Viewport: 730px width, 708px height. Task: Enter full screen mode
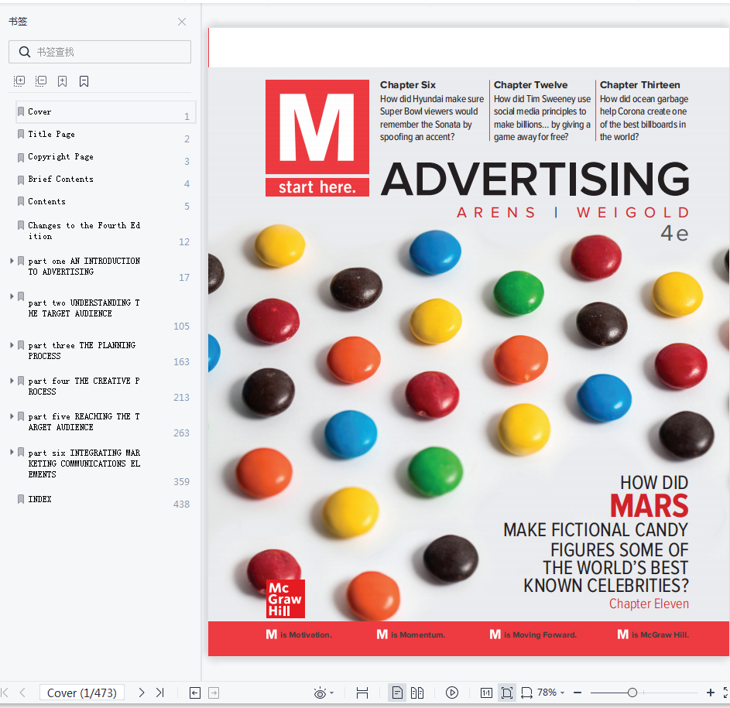726,693
